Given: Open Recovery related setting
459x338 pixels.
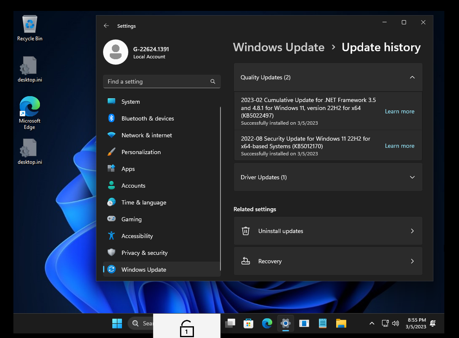Looking at the screenshot, I should (x=328, y=261).
